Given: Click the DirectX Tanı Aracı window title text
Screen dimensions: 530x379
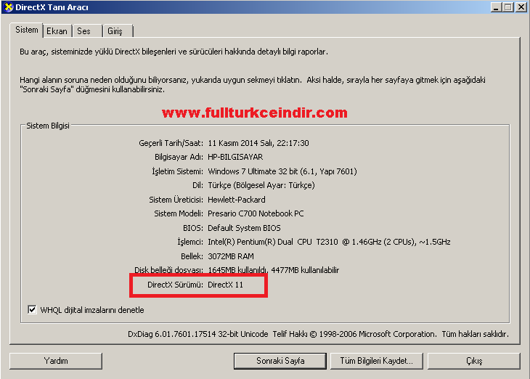Looking at the screenshot, I should (52, 7).
